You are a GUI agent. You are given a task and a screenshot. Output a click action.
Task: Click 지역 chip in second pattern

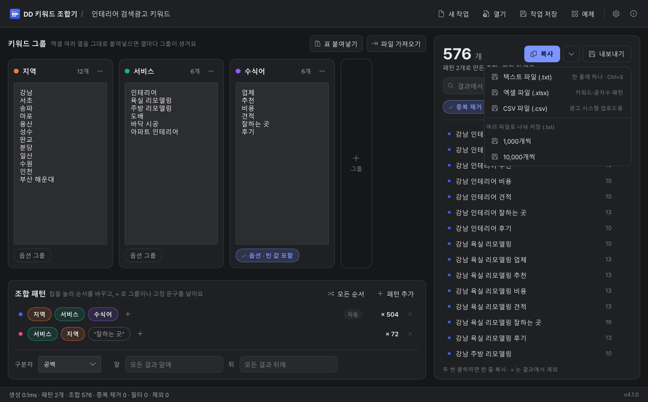click(x=73, y=334)
